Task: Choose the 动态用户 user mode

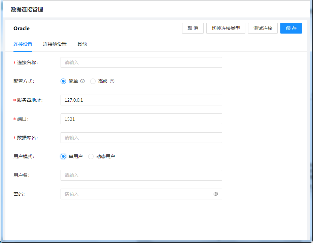Action: point(91,156)
